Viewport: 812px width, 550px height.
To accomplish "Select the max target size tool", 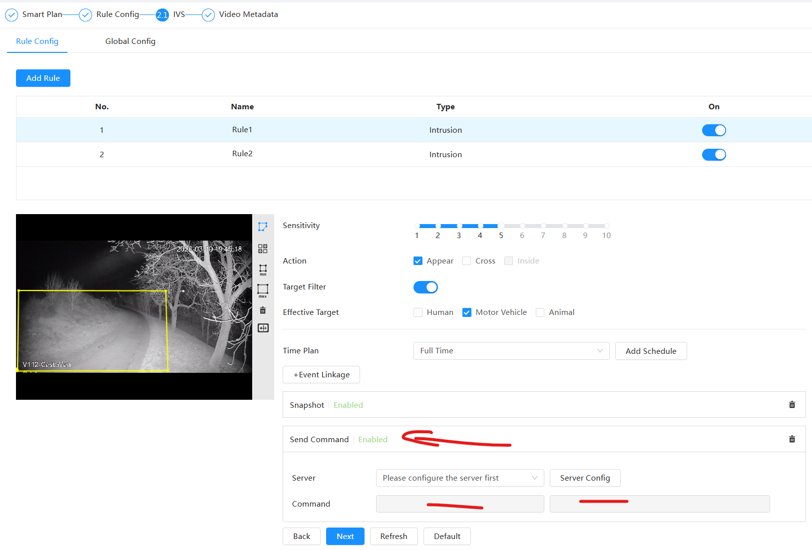I will click(263, 290).
